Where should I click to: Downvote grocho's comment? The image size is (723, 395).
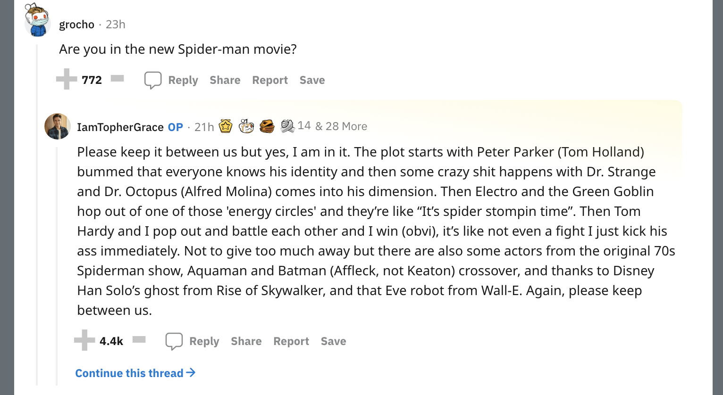click(x=118, y=79)
